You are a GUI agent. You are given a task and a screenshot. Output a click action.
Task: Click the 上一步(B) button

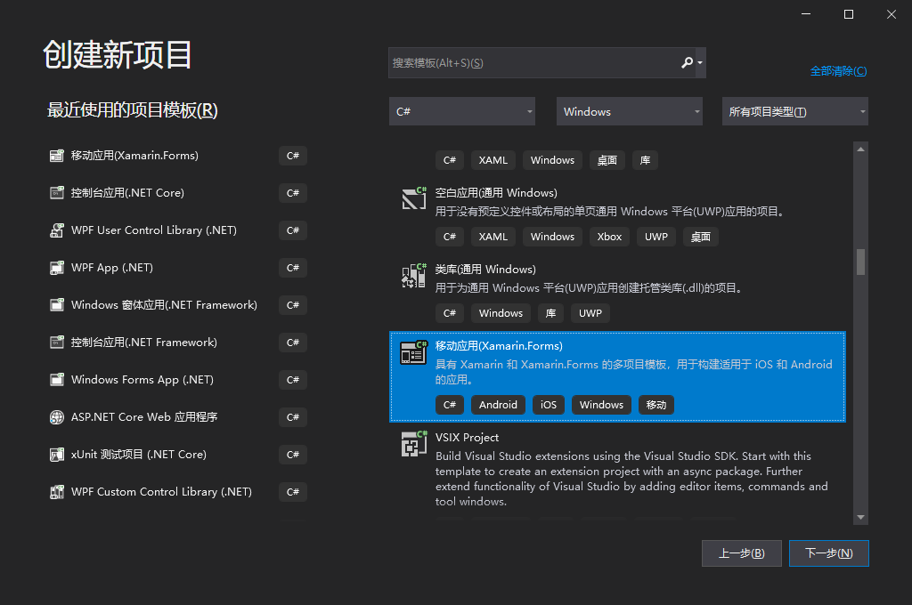click(x=742, y=553)
